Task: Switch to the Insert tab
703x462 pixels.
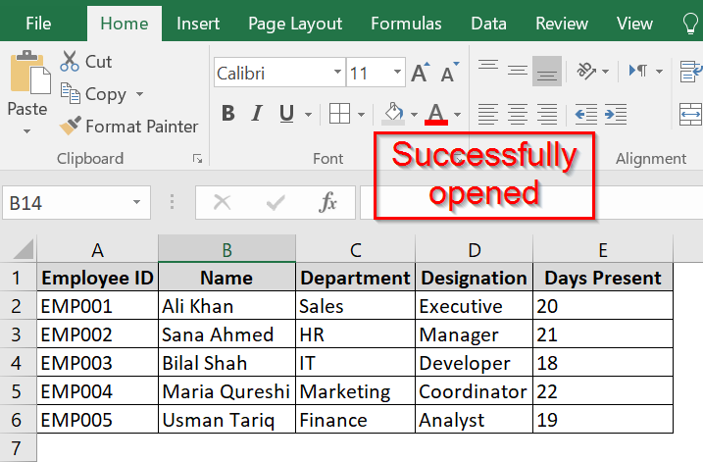Action: 198,24
